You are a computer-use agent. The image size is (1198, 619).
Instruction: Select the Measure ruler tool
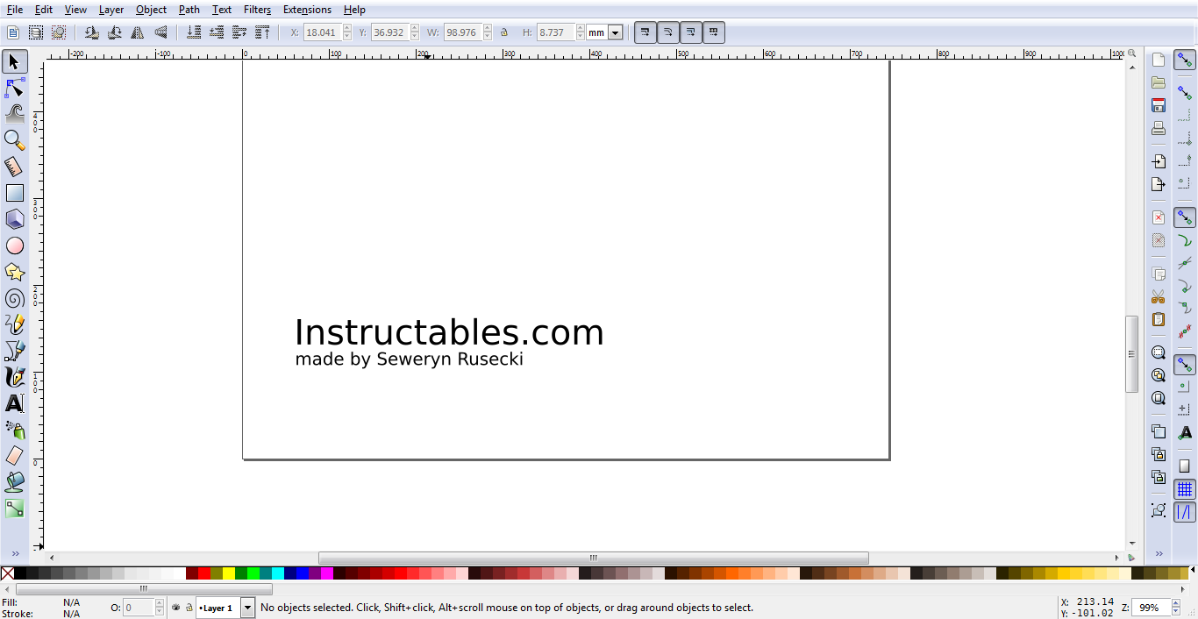coord(15,167)
